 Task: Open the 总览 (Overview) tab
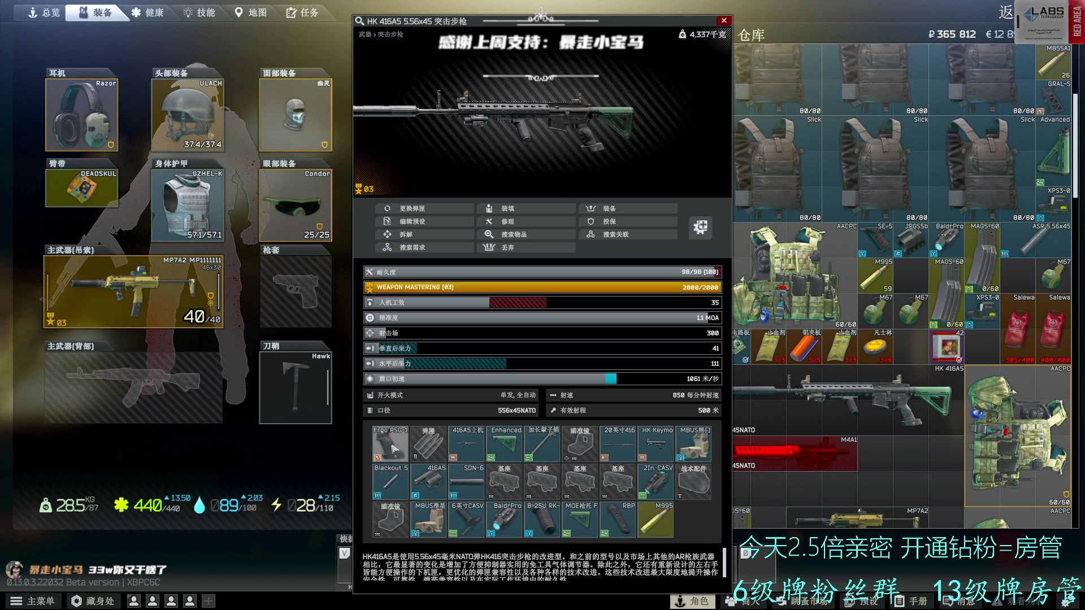[44, 12]
